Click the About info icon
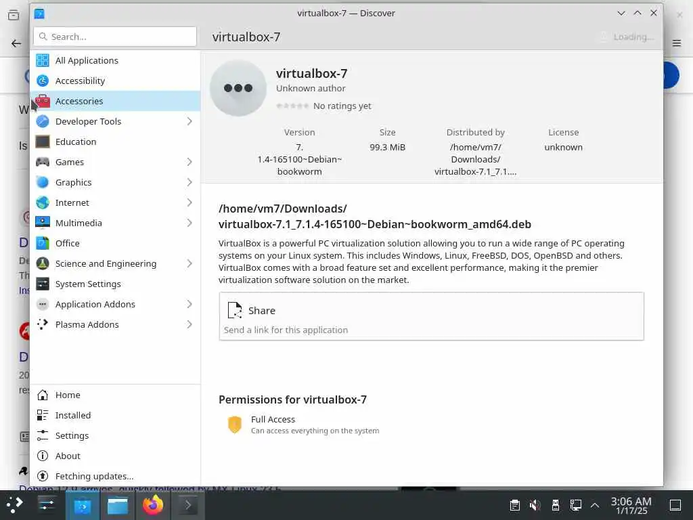The image size is (693, 520). click(x=43, y=456)
